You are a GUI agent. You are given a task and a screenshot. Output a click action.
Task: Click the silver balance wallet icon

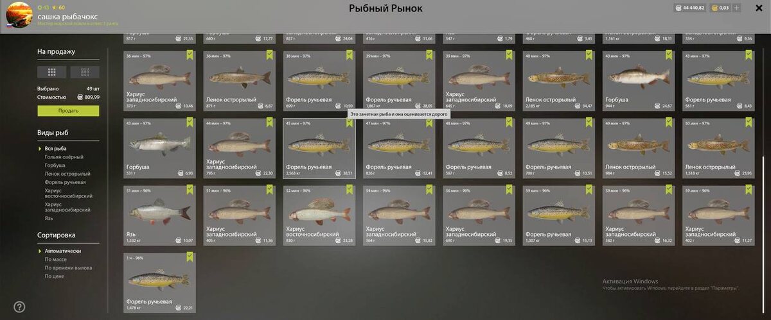tap(679, 8)
